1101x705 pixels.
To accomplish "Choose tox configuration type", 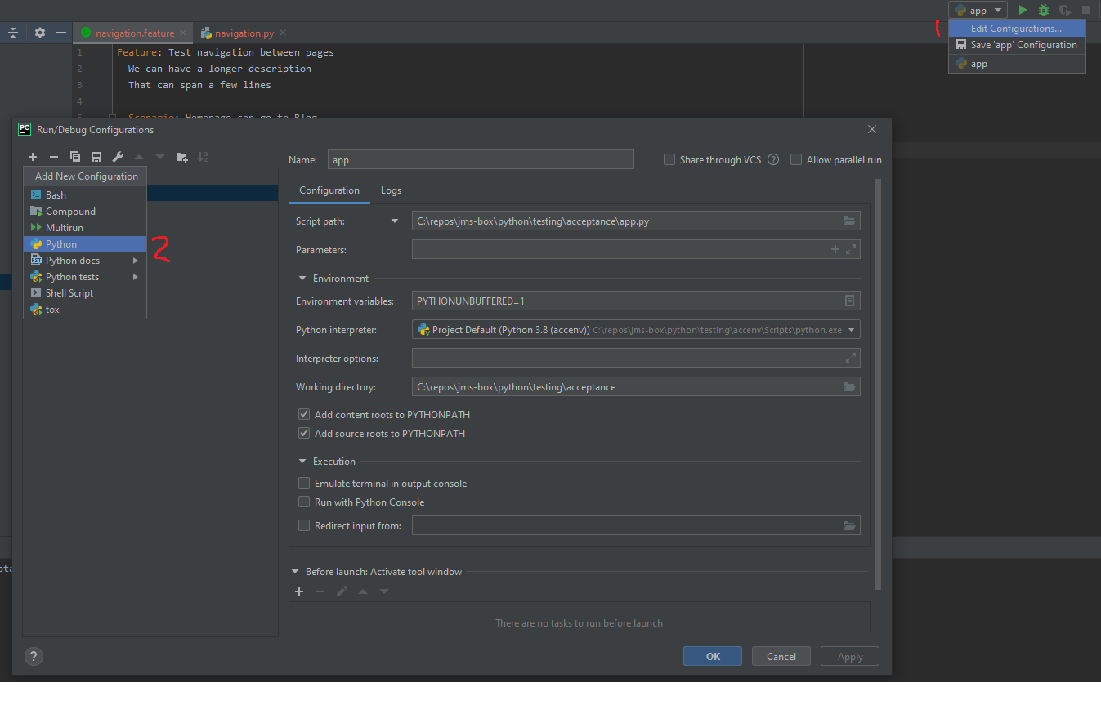I will tap(85, 310).
